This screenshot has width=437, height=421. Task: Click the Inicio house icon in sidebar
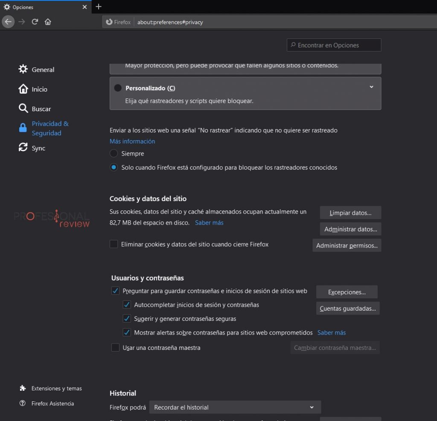pos(23,89)
